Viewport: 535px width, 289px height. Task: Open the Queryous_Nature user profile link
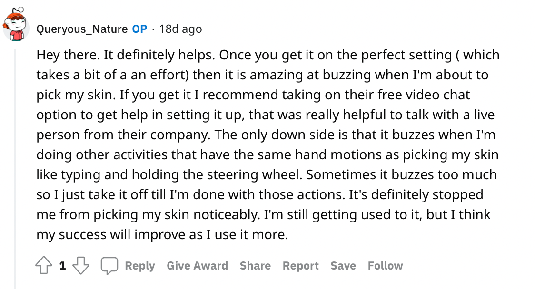coord(82,29)
